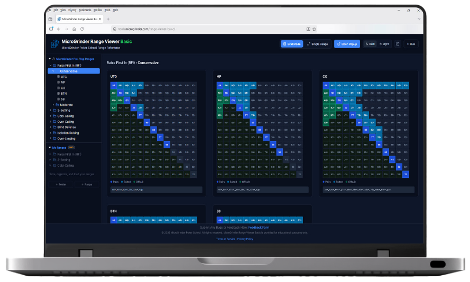
Task: Click the site security shield icon
Action: tap(115, 29)
